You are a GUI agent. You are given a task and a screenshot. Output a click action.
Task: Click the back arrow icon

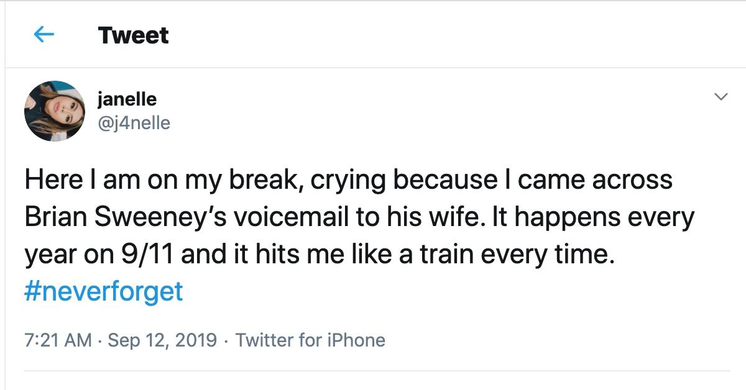[43, 35]
